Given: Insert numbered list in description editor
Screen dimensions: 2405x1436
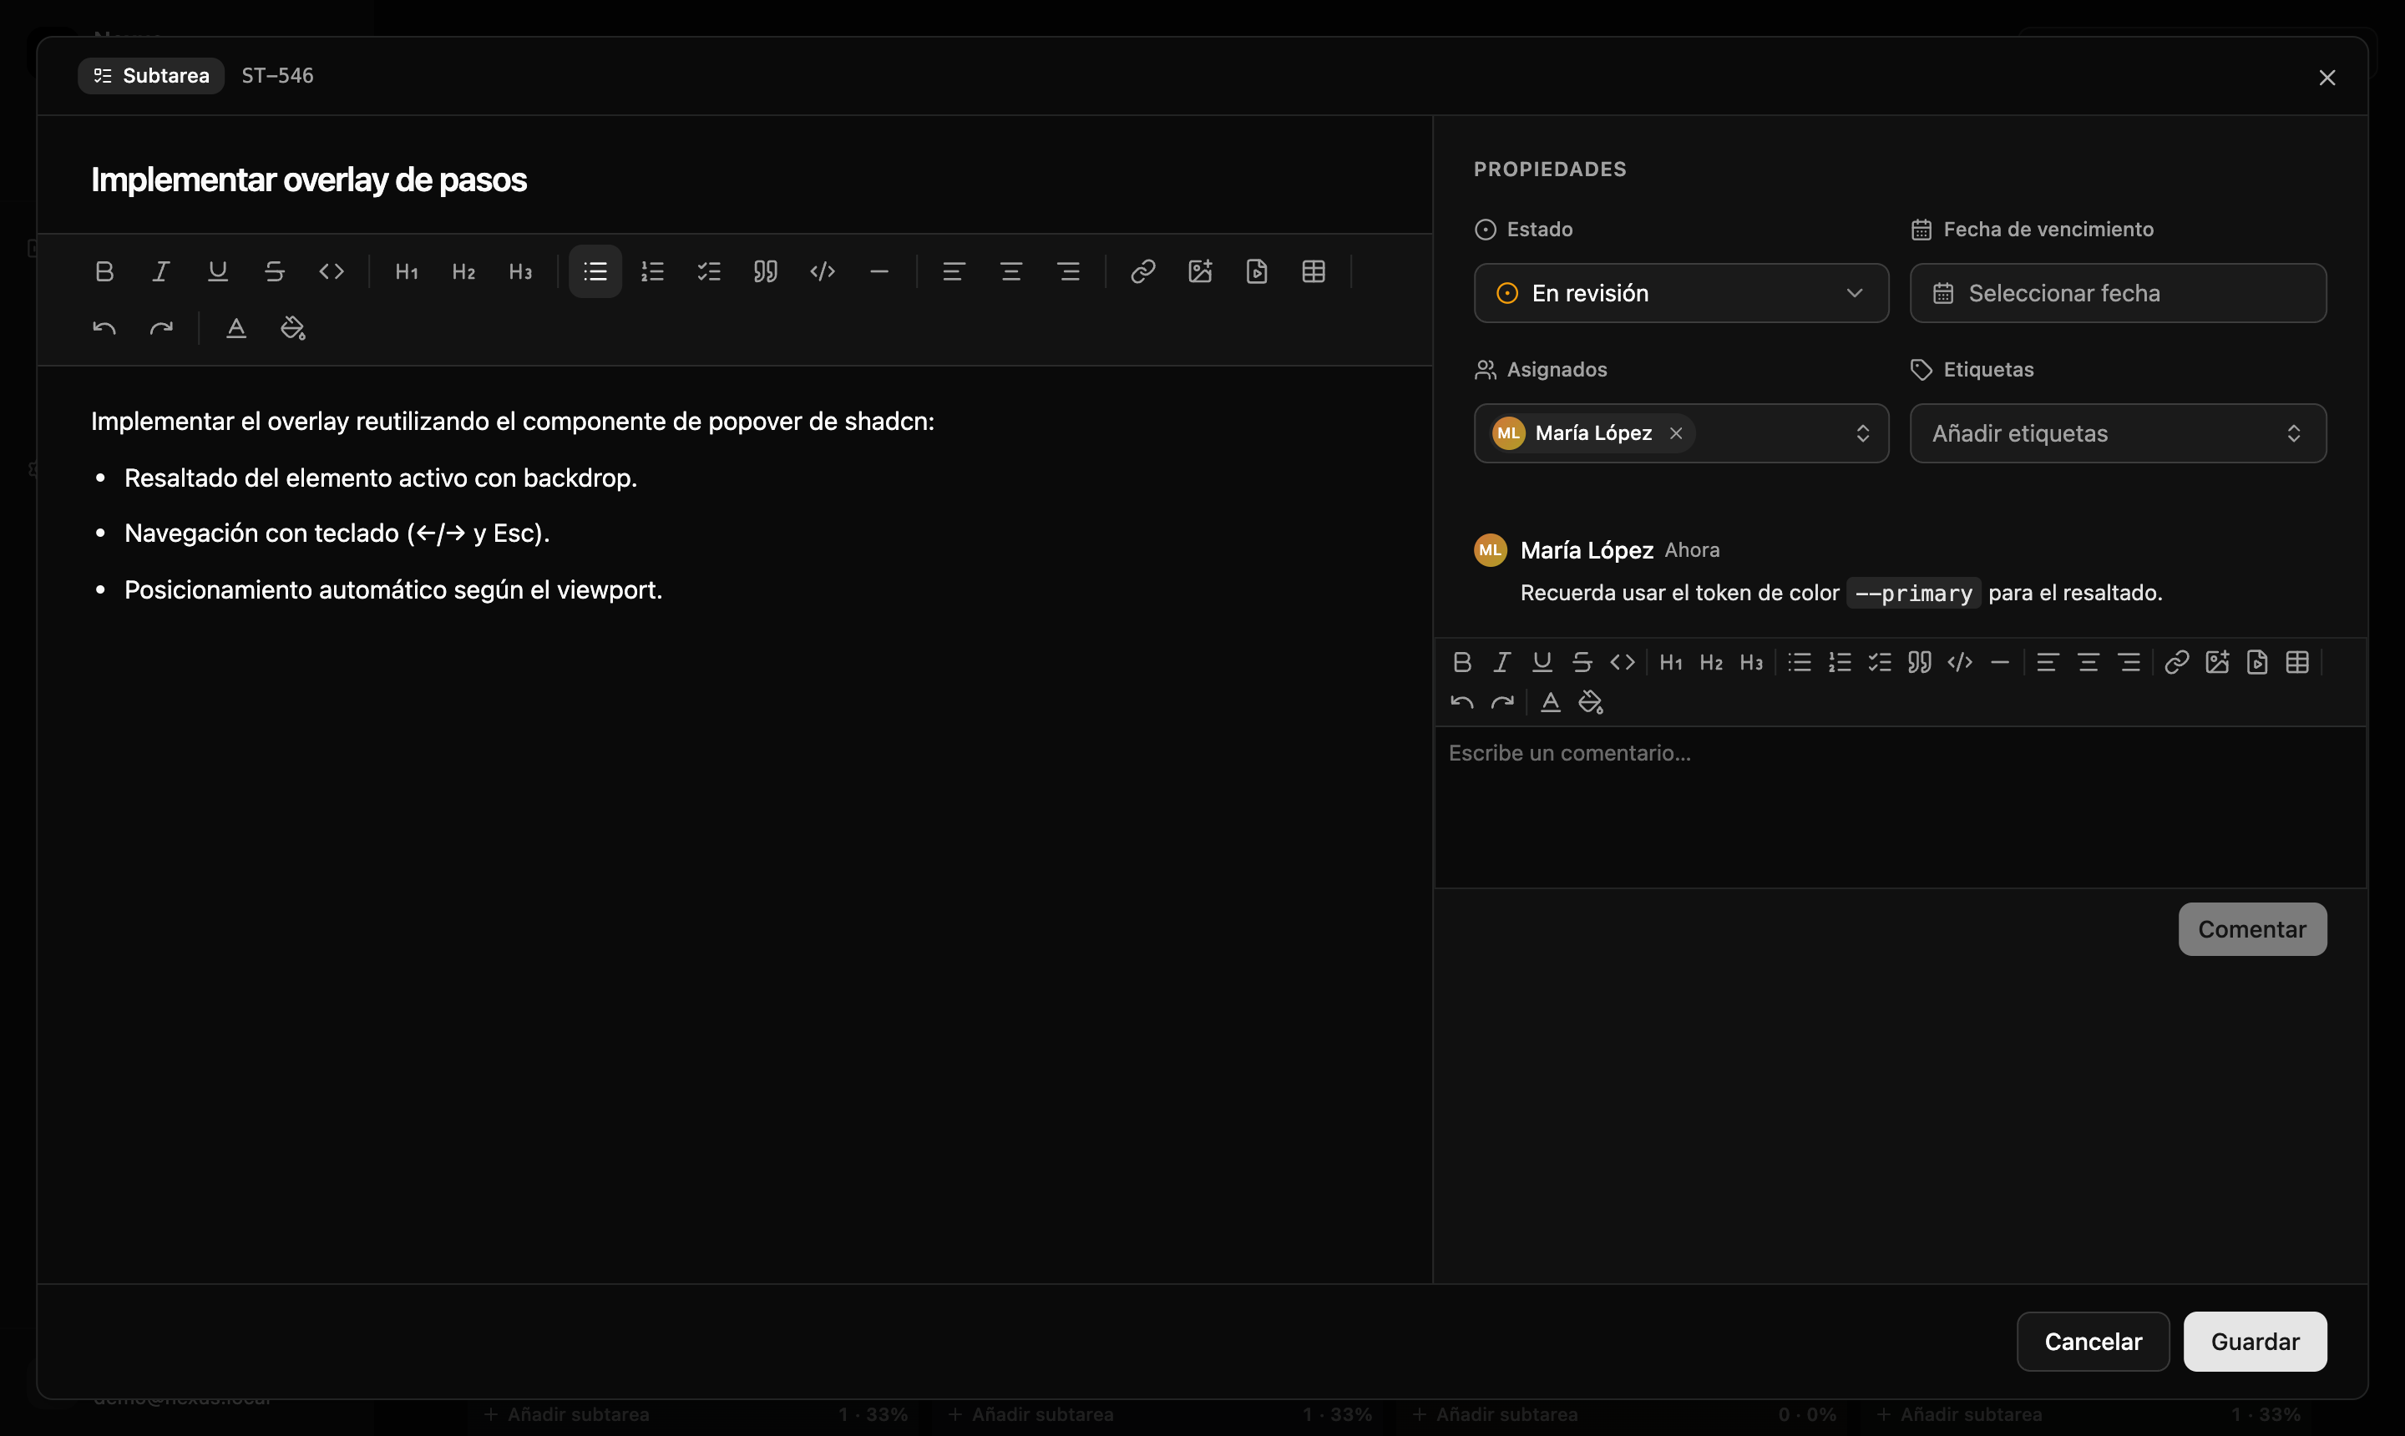Looking at the screenshot, I should pos(652,272).
